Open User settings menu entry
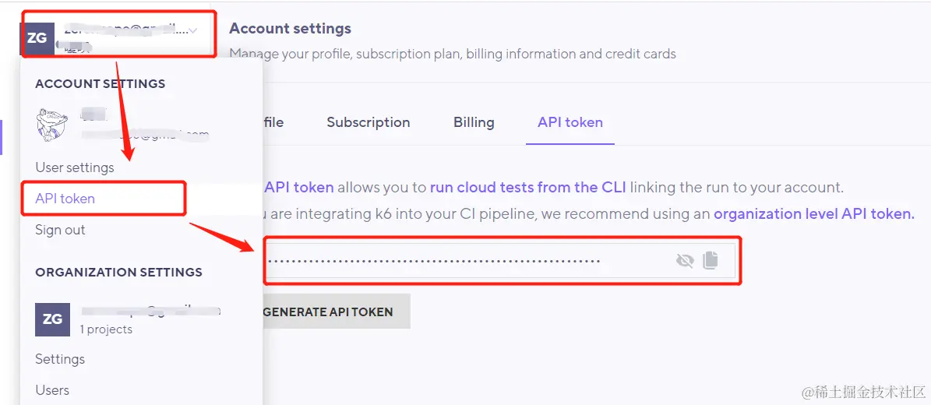 (x=75, y=167)
